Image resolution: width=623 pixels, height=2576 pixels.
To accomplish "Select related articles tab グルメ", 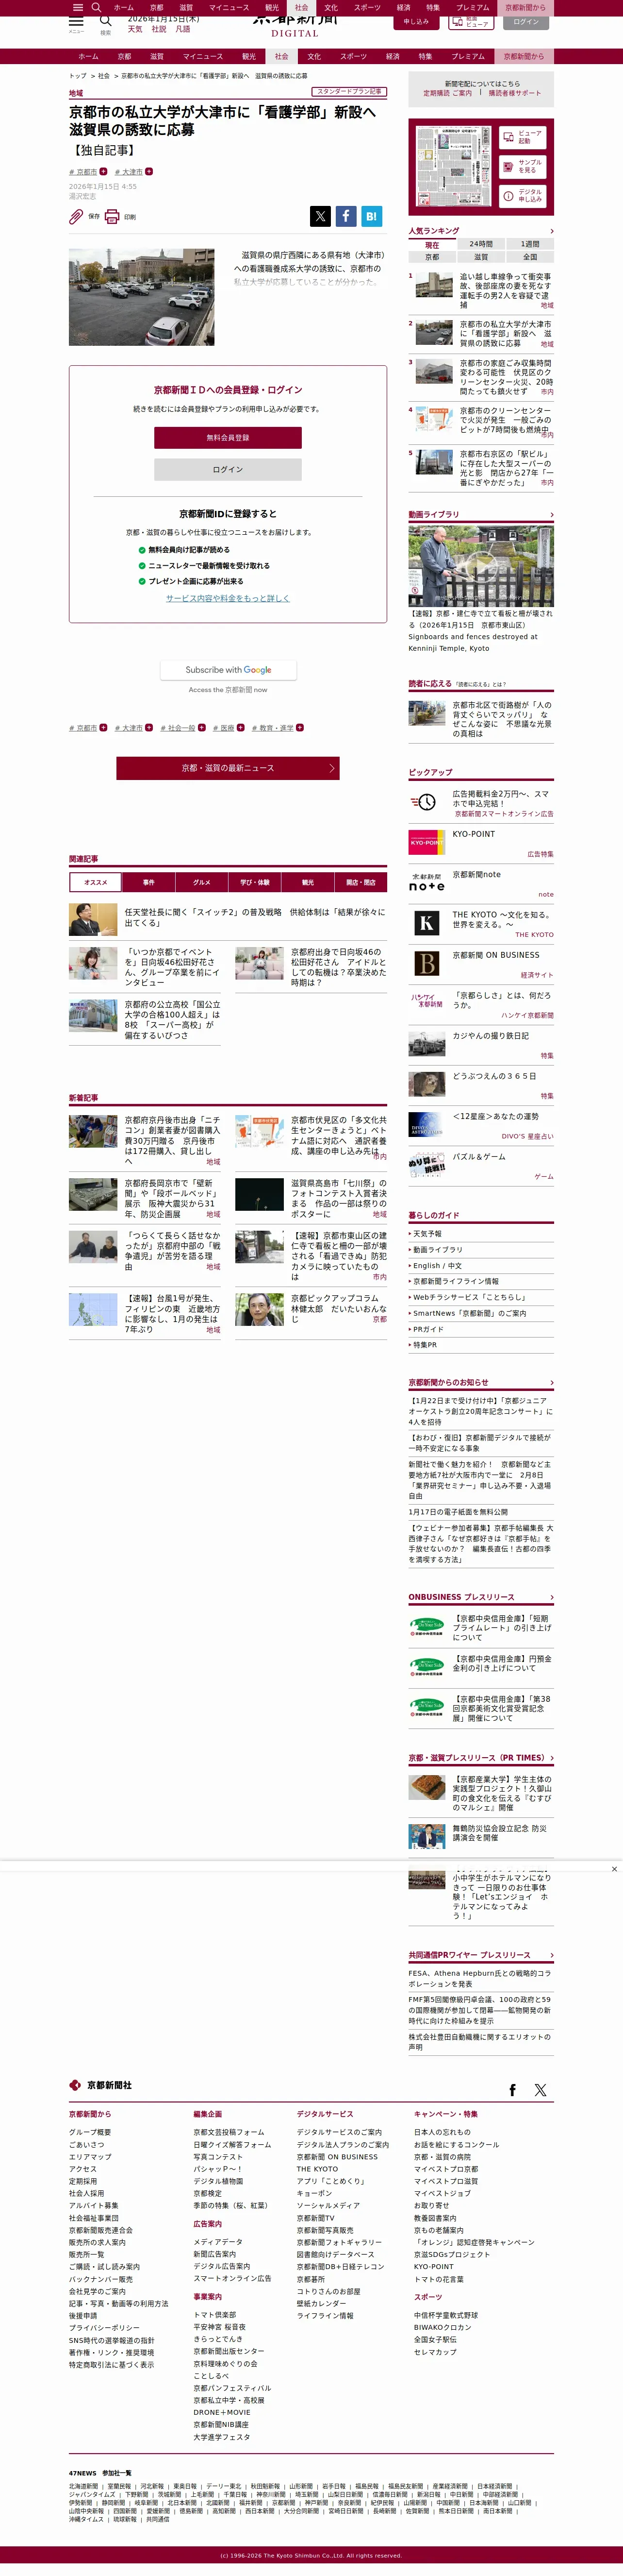I will pyautogui.click(x=202, y=882).
